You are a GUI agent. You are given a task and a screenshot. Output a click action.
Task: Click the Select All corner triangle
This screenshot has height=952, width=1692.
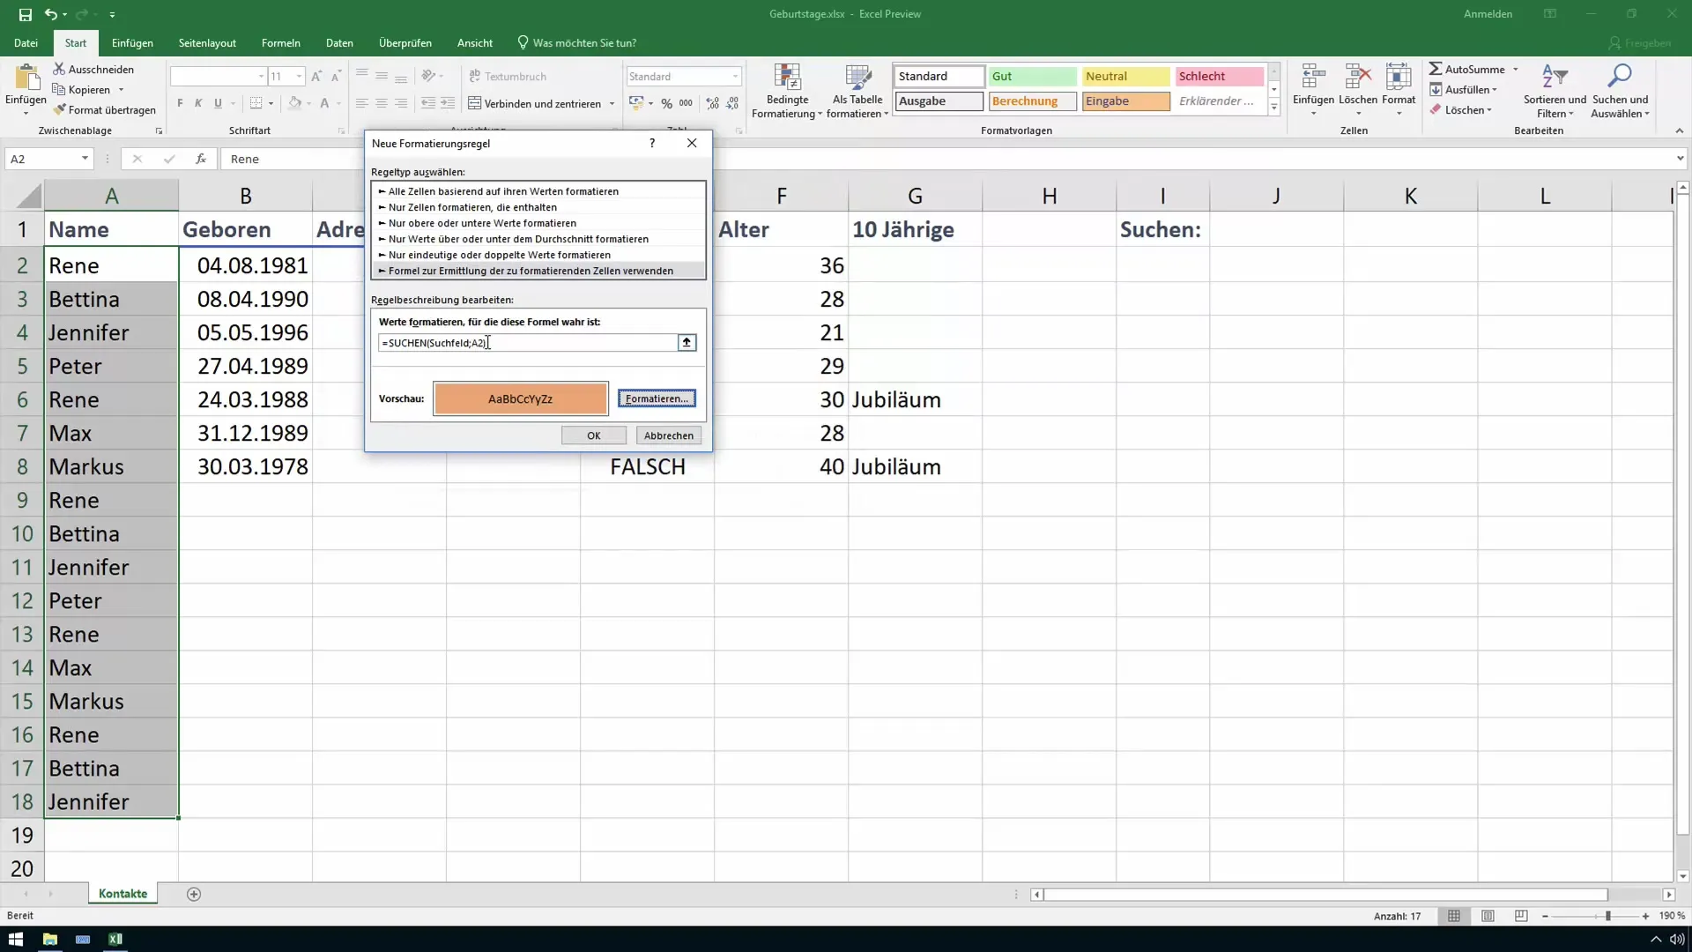[28, 196]
